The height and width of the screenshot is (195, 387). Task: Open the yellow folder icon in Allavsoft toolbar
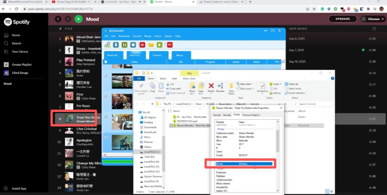151,45
